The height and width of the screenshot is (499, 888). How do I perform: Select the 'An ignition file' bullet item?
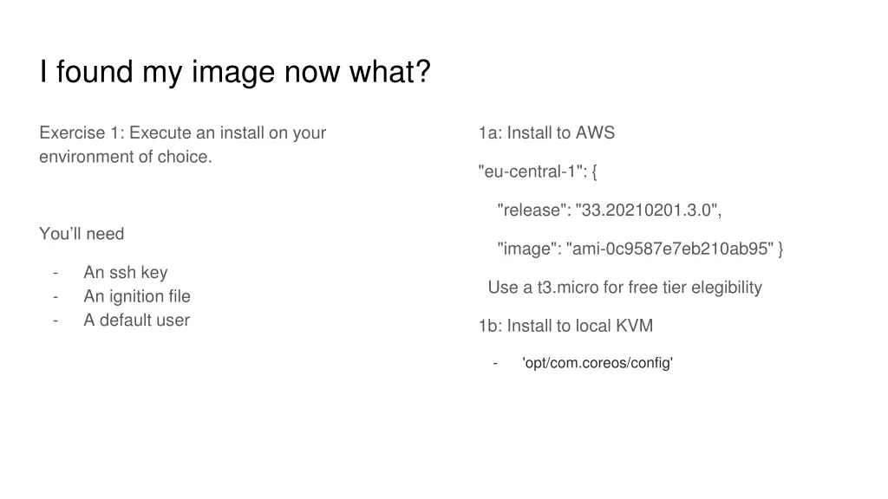[x=136, y=296]
